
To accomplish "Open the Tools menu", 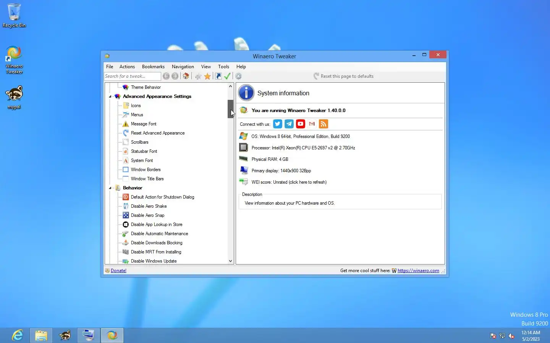I will (x=223, y=67).
